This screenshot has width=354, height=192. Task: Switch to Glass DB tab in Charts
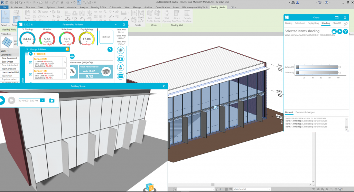tap(337, 23)
